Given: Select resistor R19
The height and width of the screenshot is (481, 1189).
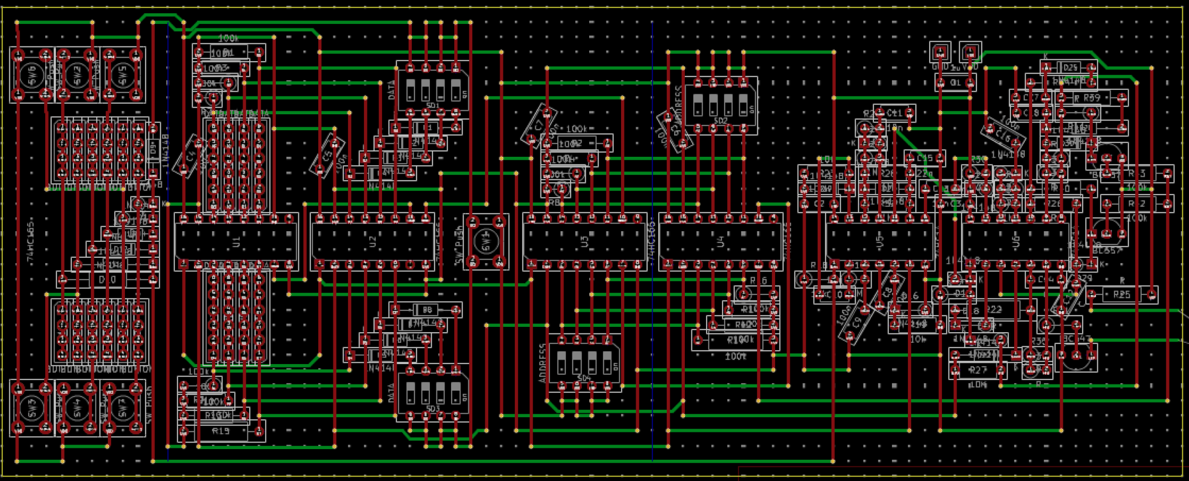Looking at the screenshot, I should (221, 431).
